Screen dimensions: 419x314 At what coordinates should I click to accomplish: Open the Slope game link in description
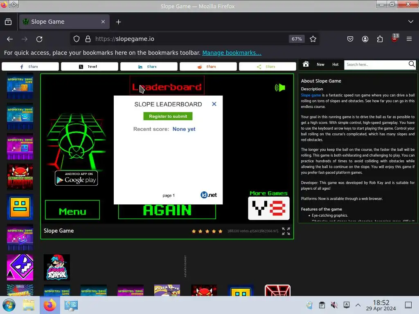(311, 95)
